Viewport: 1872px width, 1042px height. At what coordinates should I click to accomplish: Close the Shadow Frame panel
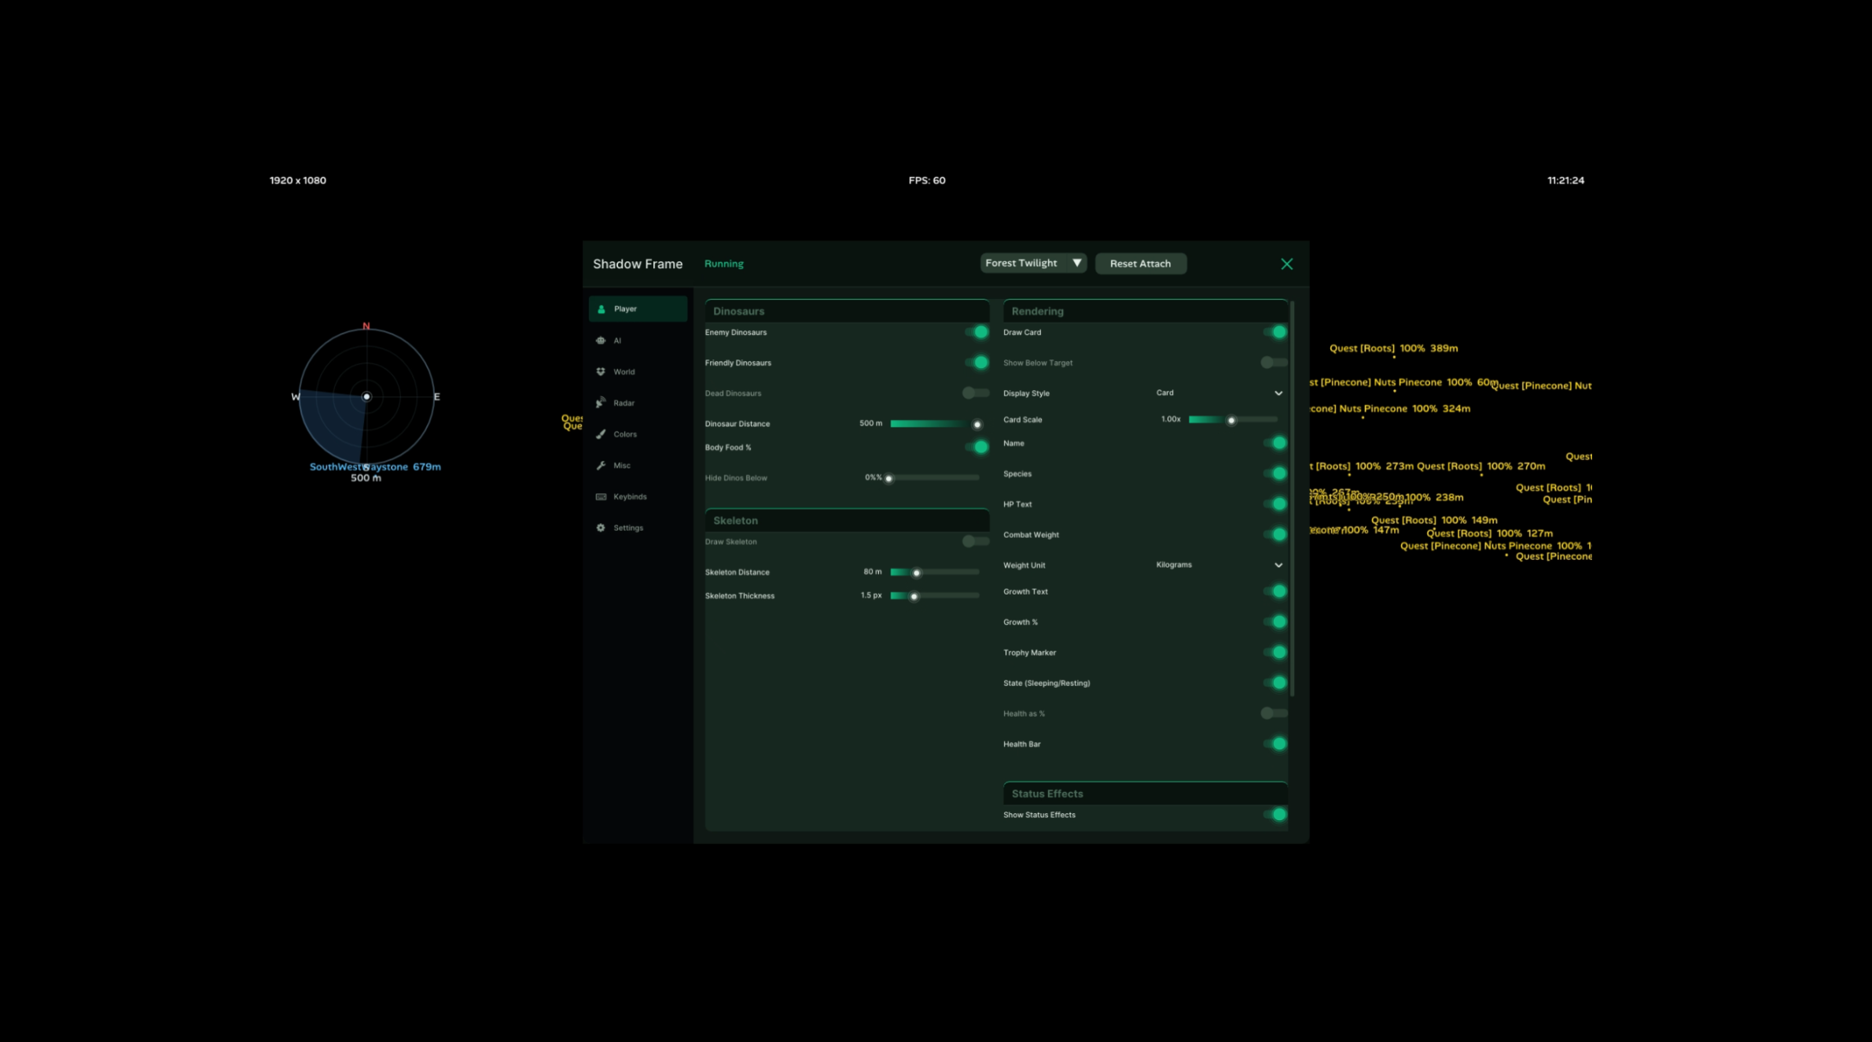pyautogui.click(x=1286, y=264)
